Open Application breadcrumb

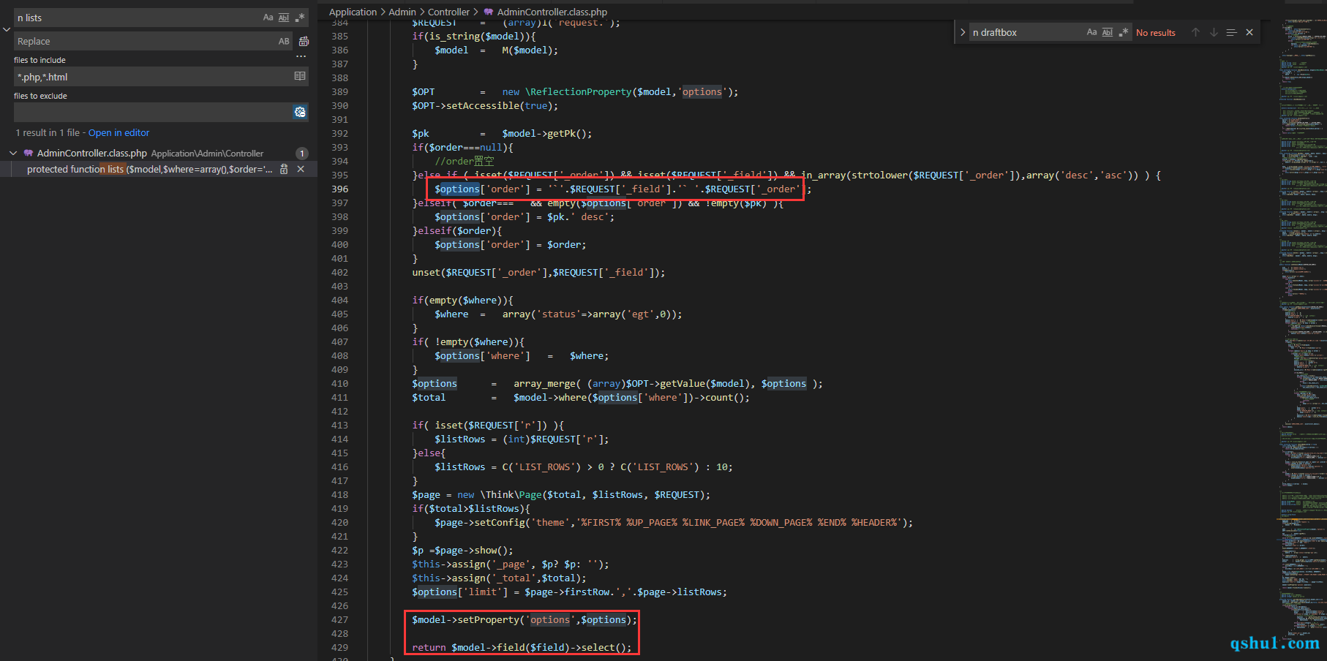(x=353, y=12)
